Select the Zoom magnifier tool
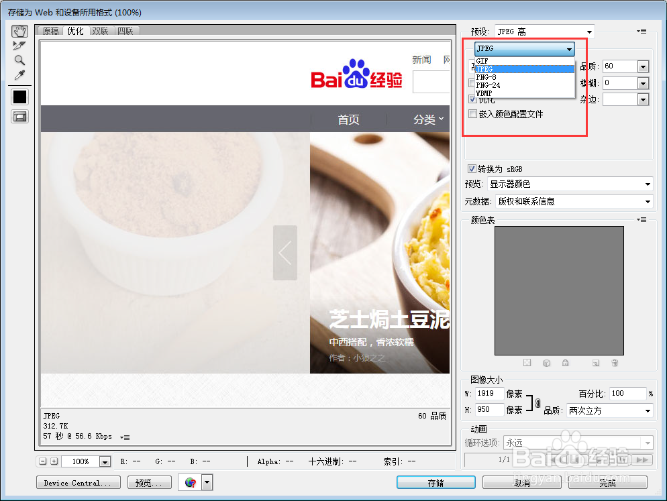The image size is (667, 501). (x=19, y=60)
